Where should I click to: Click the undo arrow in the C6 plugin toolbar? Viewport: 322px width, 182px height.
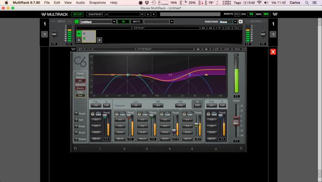click(x=80, y=49)
